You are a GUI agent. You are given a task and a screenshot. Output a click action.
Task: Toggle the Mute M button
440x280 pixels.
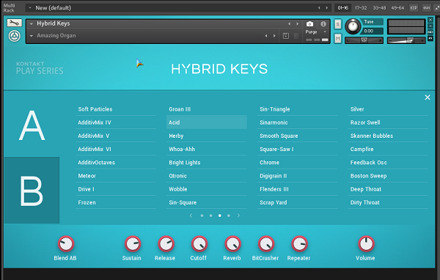pos(338,38)
